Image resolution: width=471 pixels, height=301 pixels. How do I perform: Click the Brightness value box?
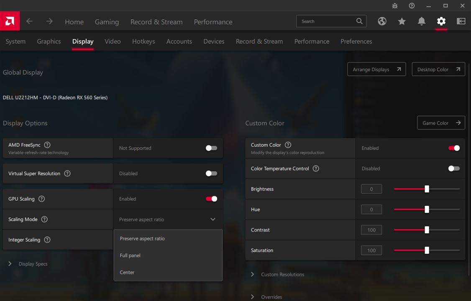tap(371, 189)
